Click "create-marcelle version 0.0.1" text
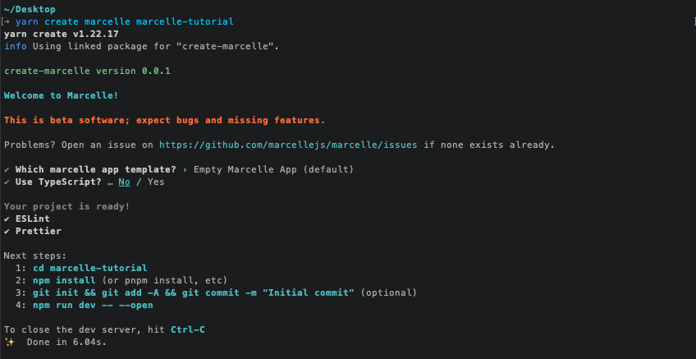 pyautogui.click(x=88, y=71)
